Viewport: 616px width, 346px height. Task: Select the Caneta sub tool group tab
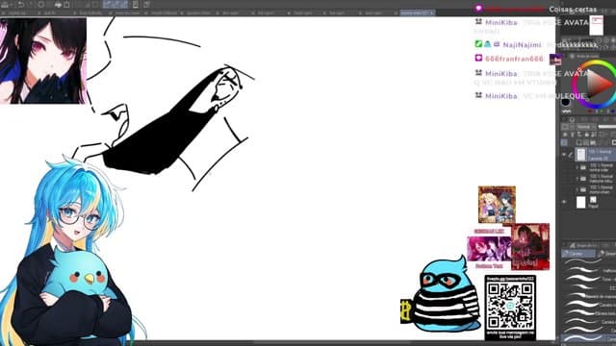pos(578,254)
